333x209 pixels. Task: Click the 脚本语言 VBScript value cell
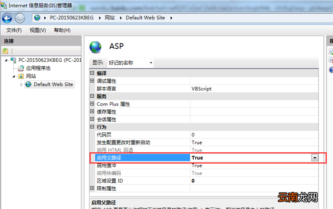click(x=254, y=89)
